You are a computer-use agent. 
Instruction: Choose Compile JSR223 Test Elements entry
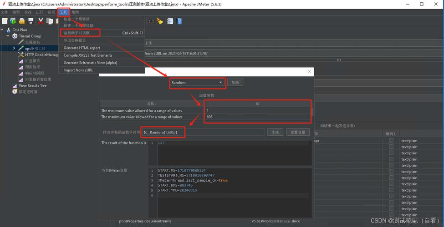pyautogui.click(x=102, y=55)
